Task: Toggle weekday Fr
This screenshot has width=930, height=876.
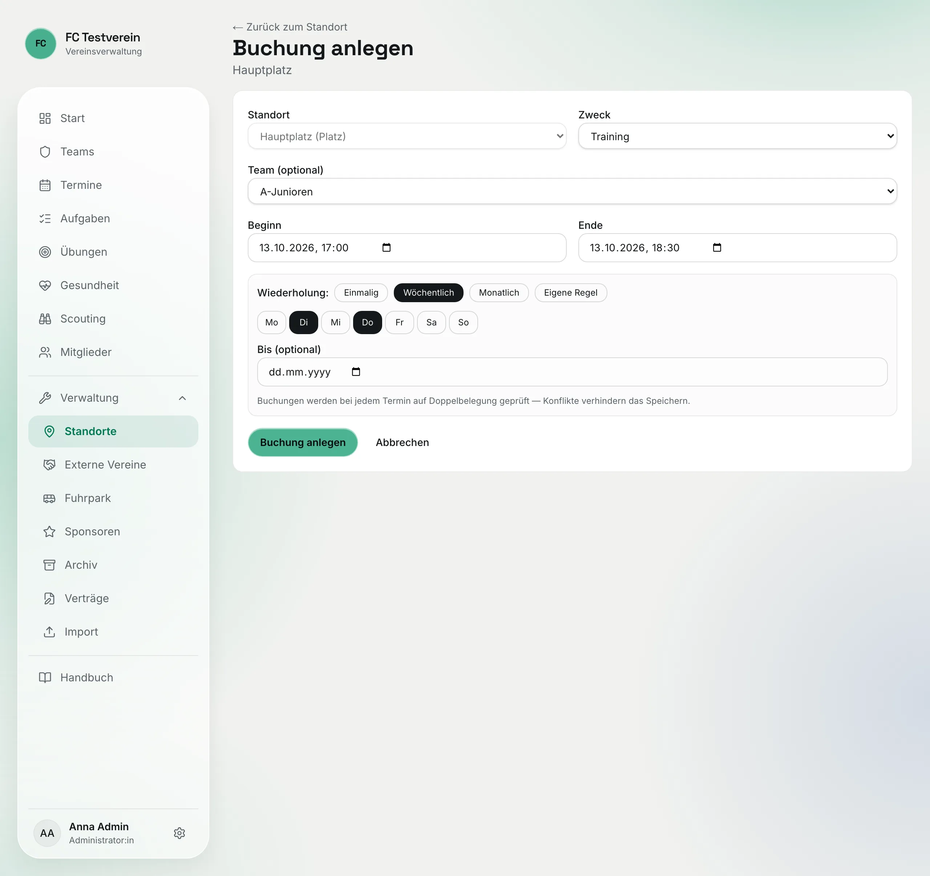Action: point(400,323)
